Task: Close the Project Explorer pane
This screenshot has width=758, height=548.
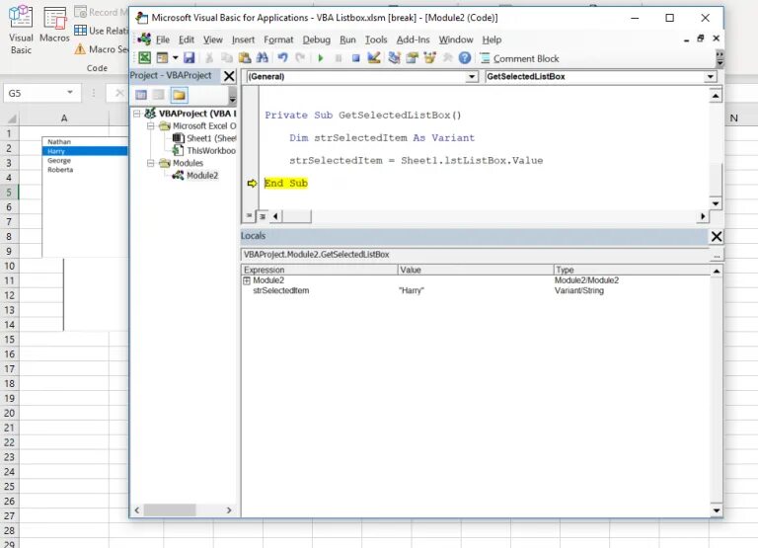Action: coord(229,76)
